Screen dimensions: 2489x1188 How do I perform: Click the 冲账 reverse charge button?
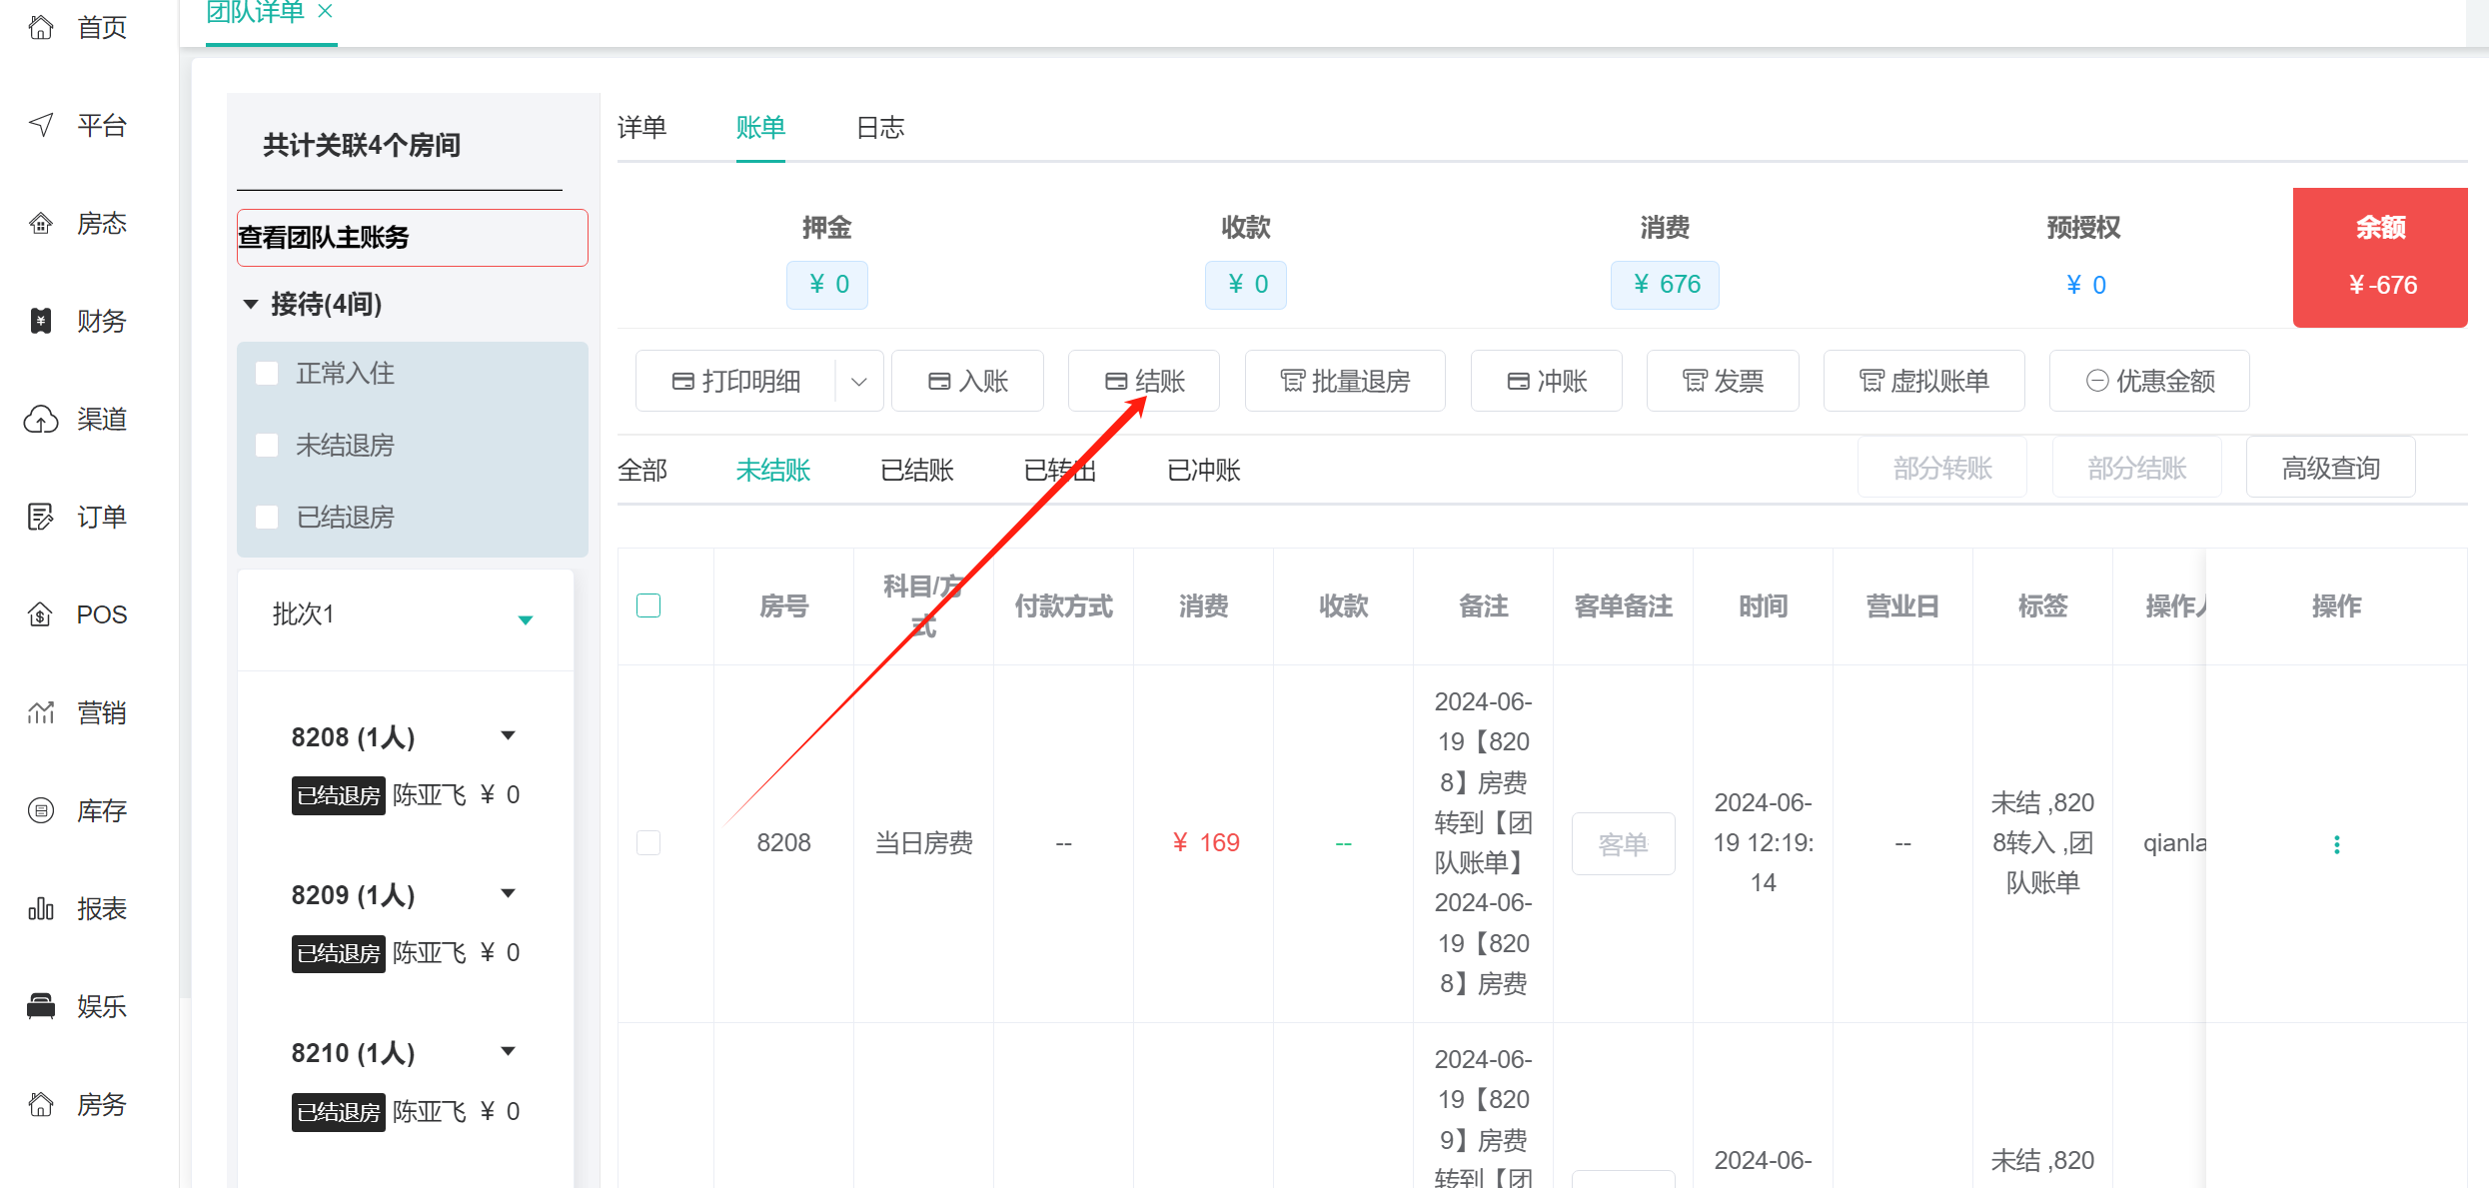pos(1547,381)
